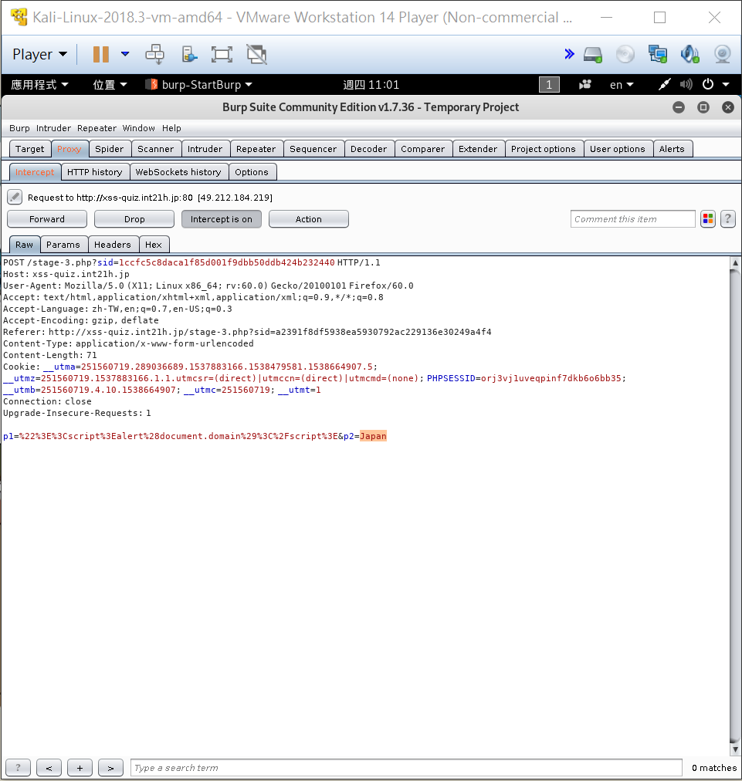Drop the intercepted request
This screenshot has height=781, width=742.
pos(134,219)
